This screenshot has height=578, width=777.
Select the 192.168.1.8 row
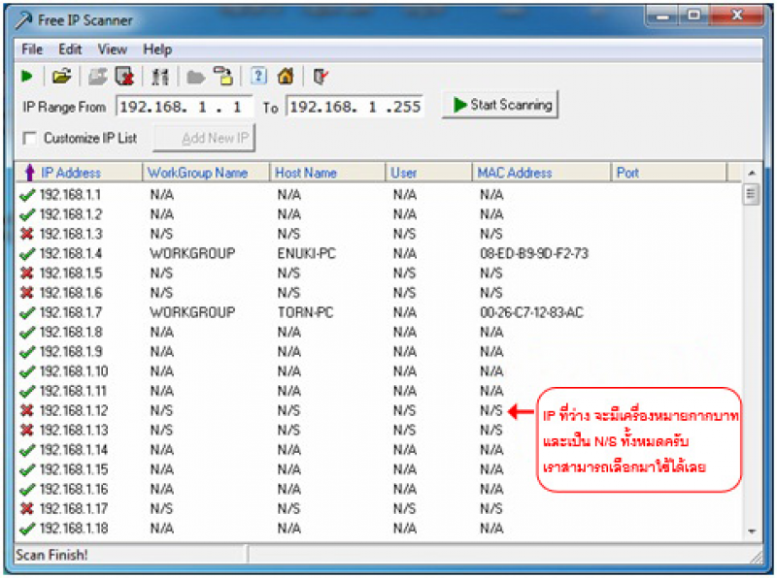click(x=379, y=332)
